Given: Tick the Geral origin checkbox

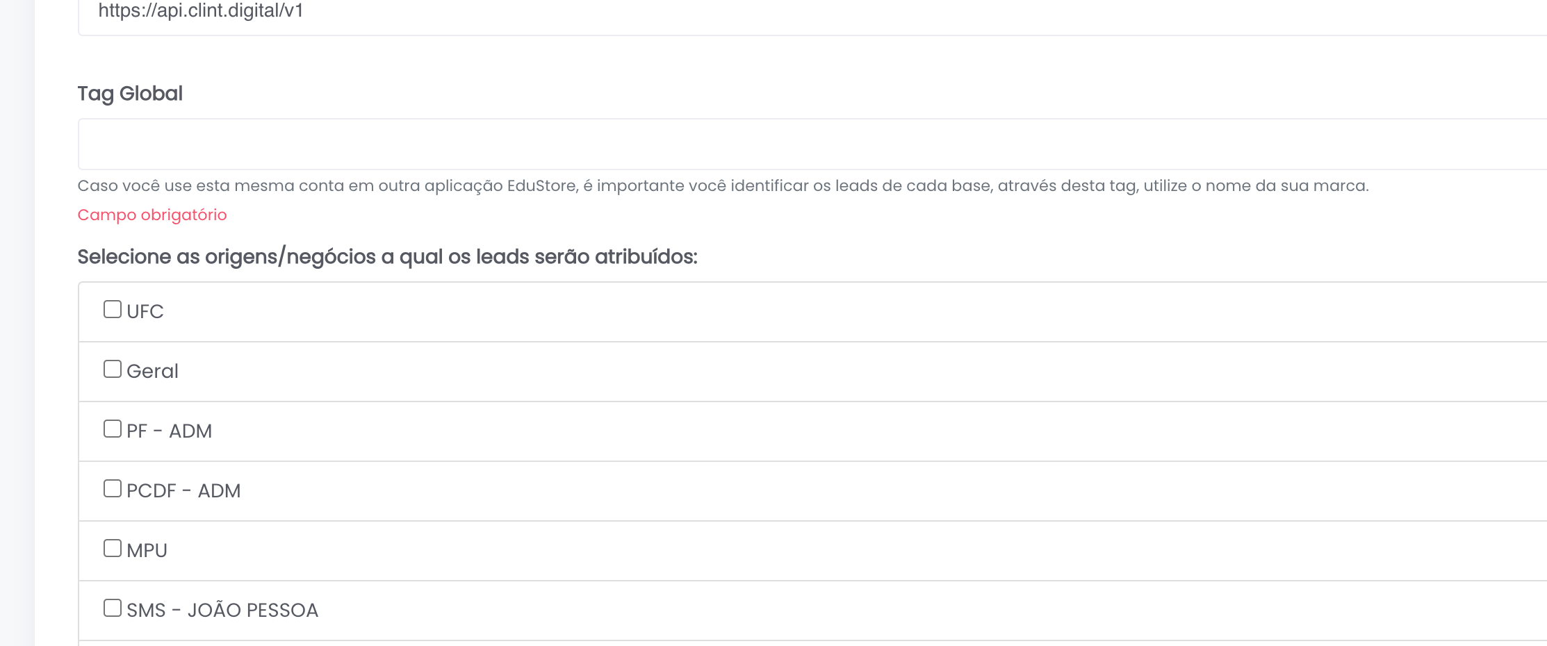Looking at the screenshot, I should [x=112, y=369].
